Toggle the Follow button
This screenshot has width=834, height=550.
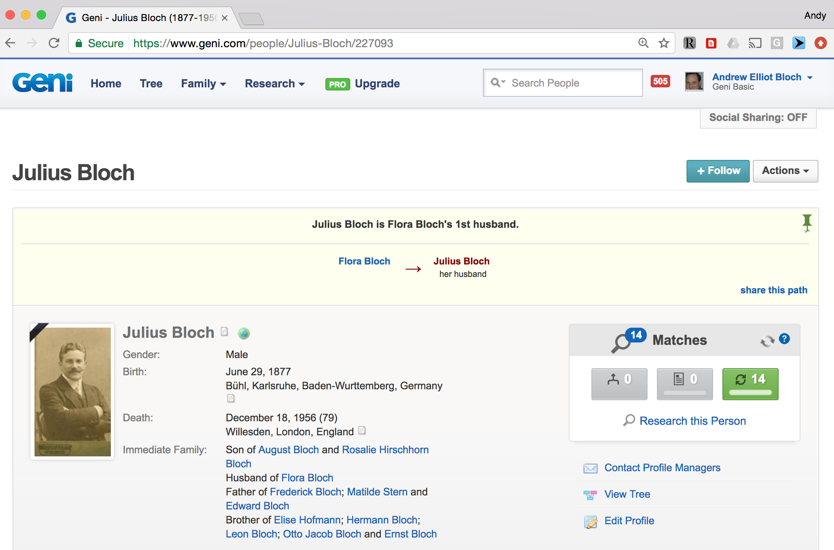(718, 171)
